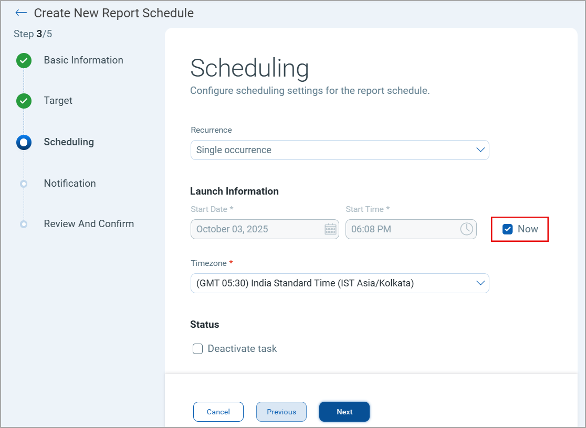This screenshot has width=586, height=428.
Task: Open the calendar picker for Start Date
Action: pos(330,229)
